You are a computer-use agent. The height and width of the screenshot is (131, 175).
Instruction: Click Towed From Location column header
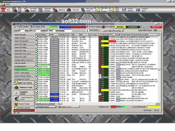pos(145,35)
